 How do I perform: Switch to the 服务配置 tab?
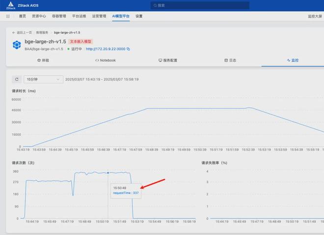(x=168, y=60)
